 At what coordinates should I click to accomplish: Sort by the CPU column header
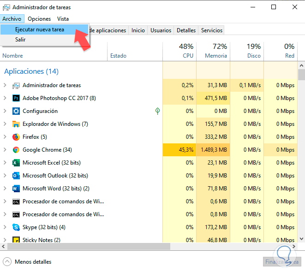pyautogui.click(x=179, y=52)
